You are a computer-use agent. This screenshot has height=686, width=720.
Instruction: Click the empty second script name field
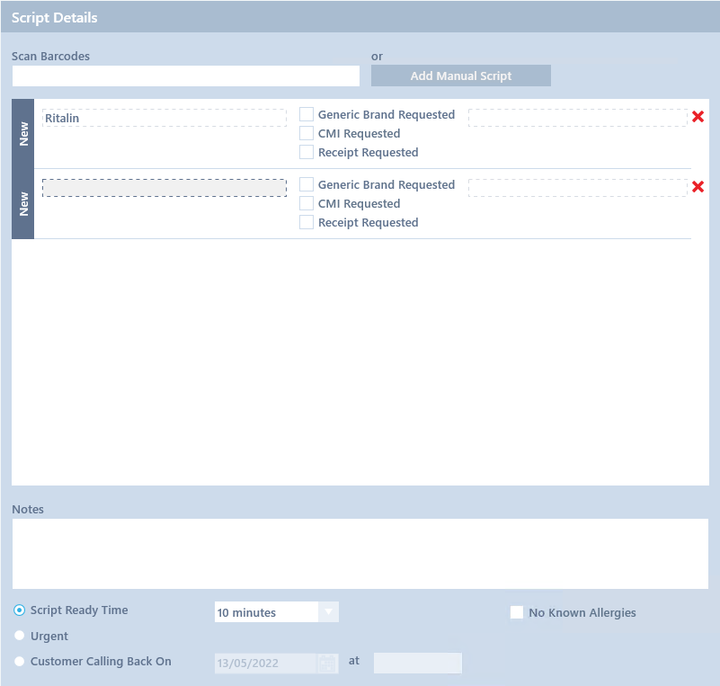[x=164, y=188]
